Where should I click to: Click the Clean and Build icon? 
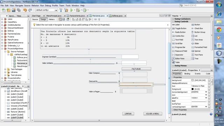coord(66,10)
